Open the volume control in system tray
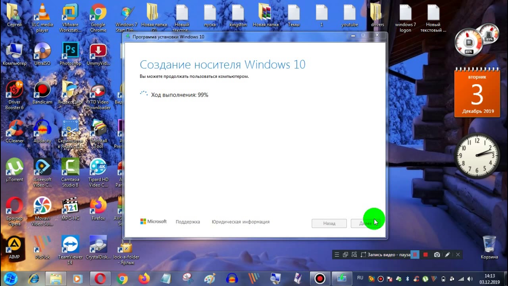This screenshot has height=286, width=508. point(471,279)
